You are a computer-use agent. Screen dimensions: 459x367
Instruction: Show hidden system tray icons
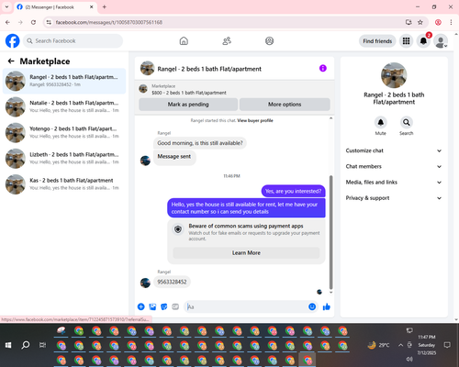(x=400, y=345)
